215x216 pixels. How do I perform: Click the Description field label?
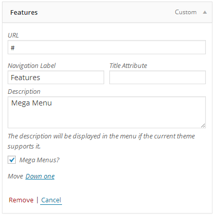coord(24,92)
